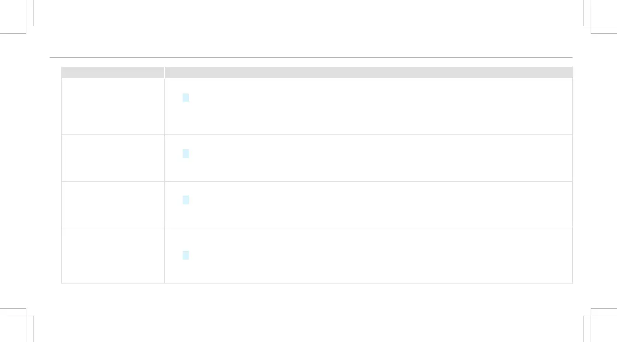Select the empty narrow cell in the fourth row

click(113, 255)
